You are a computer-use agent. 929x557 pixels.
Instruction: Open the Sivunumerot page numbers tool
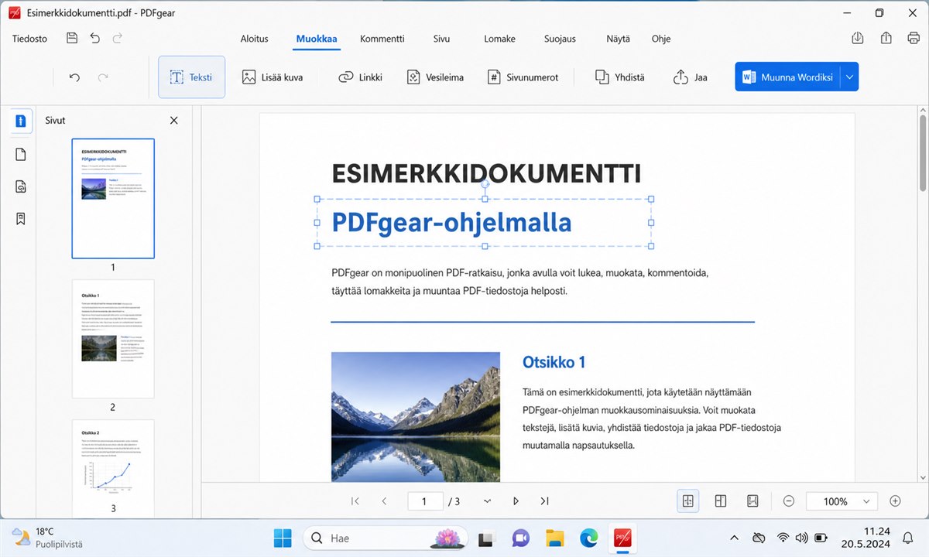[x=523, y=77]
